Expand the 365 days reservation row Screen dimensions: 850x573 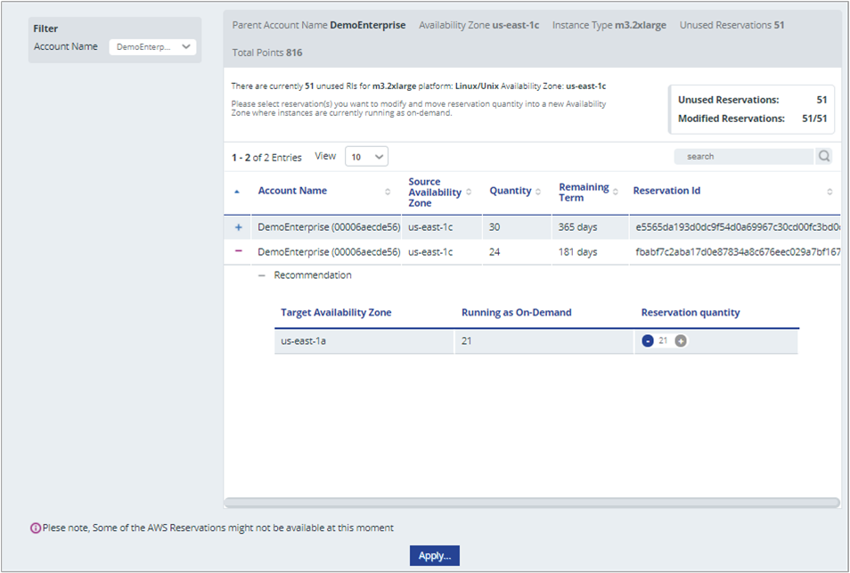coord(238,227)
